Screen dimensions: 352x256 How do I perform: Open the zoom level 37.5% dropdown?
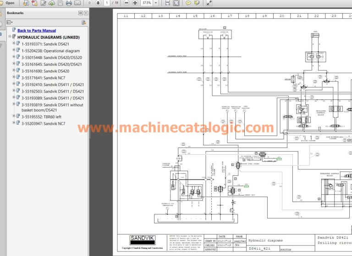pyautogui.click(x=156, y=3)
